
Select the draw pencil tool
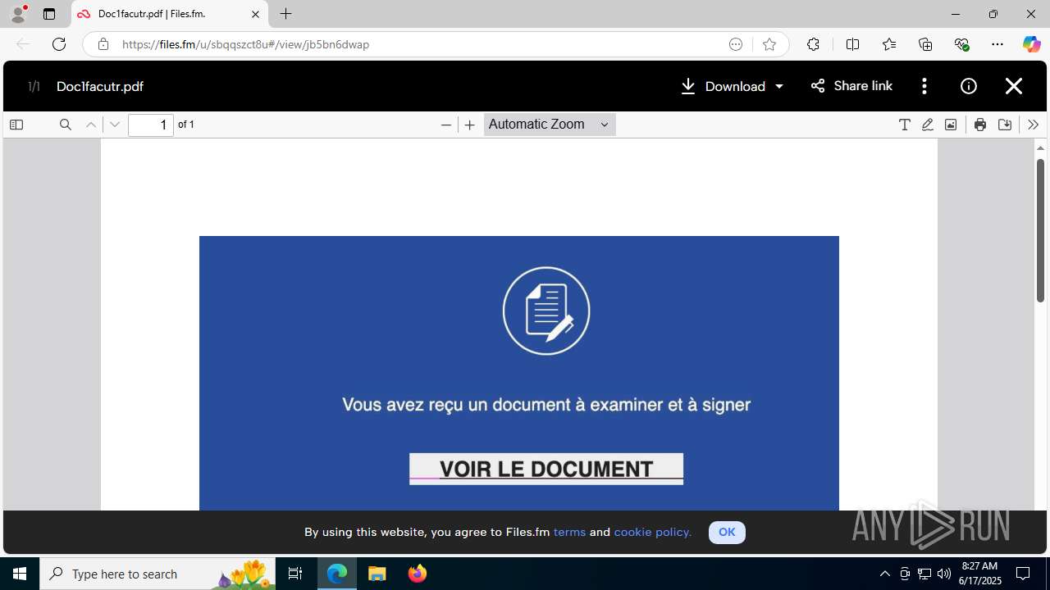(x=927, y=125)
